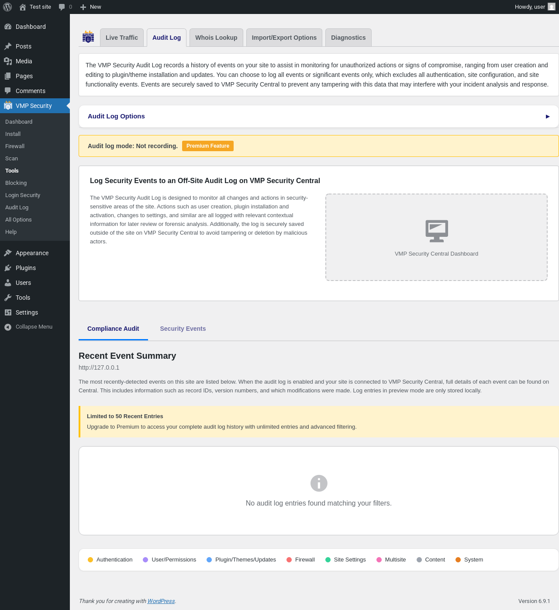The height and width of the screenshot is (610, 559).
Task: Open Login Security in the sidebar
Action: [23, 195]
